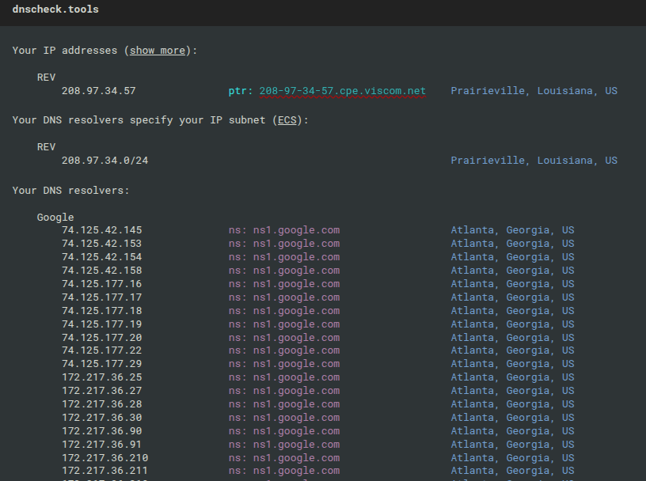Click ns1.google.com next to 172.217.36.30

[x=297, y=417]
